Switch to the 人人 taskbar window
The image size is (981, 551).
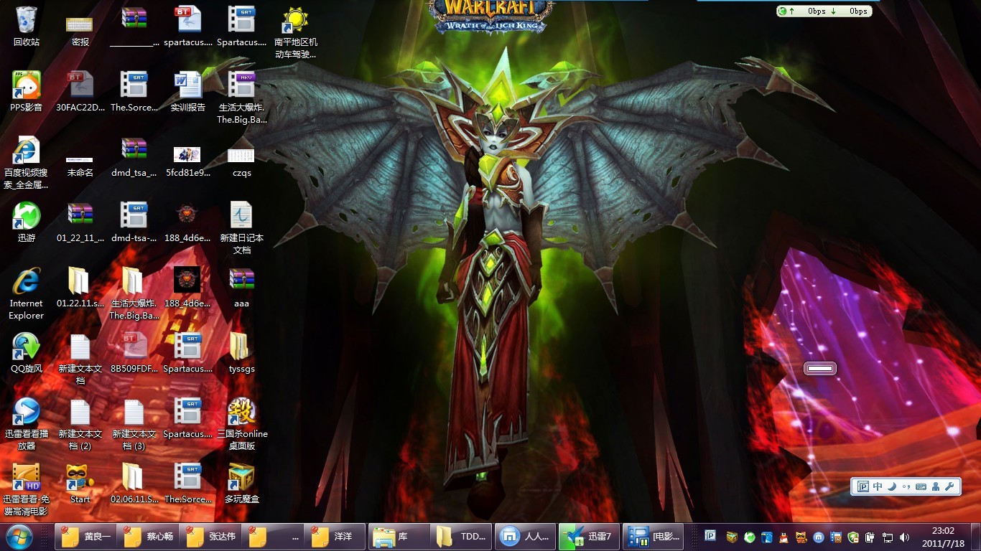click(525, 536)
